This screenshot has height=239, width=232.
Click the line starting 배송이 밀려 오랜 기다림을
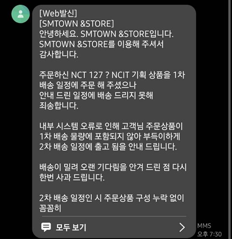pyautogui.click(x=113, y=167)
